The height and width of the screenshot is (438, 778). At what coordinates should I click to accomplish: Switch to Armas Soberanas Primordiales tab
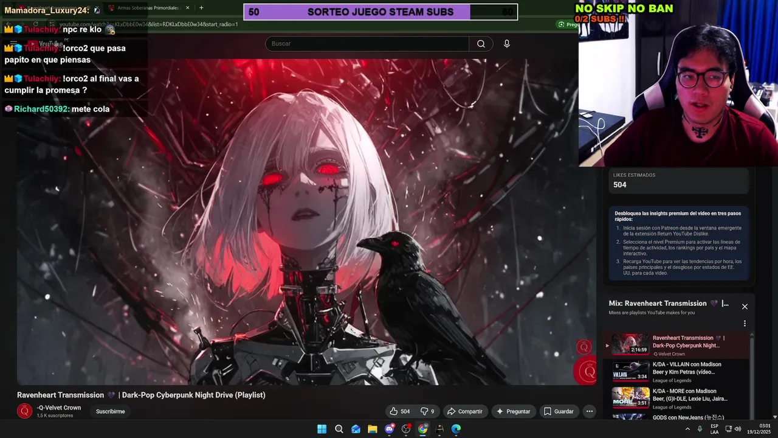click(x=149, y=8)
